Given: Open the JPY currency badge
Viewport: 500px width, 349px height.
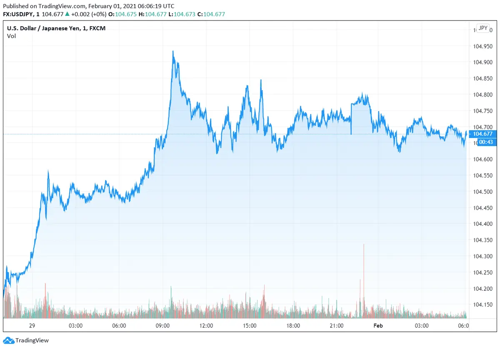Looking at the screenshot, I should 482,28.
